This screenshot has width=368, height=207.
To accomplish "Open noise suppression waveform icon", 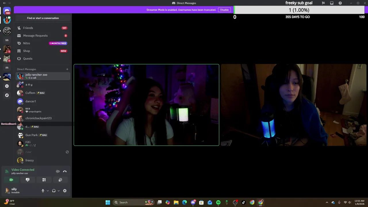I will click(58, 171).
